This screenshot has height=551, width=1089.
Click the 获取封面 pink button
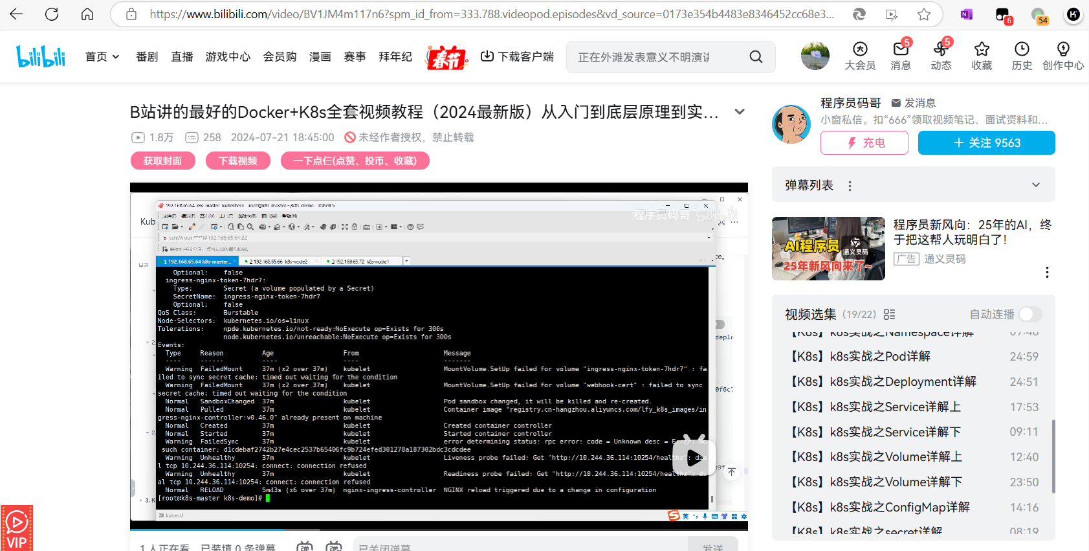pyautogui.click(x=163, y=161)
